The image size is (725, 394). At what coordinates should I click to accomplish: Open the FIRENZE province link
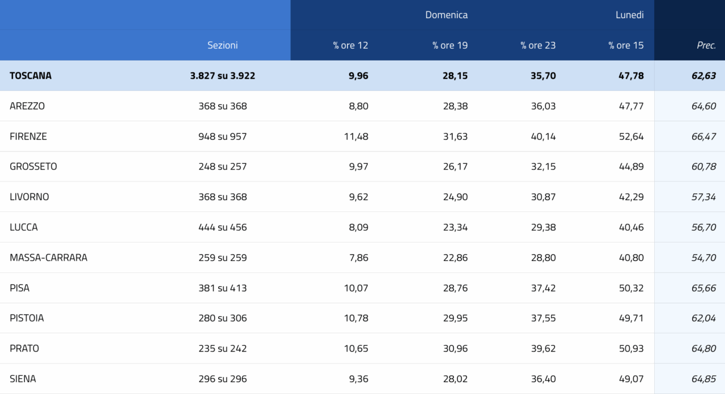(x=28, y=136)
